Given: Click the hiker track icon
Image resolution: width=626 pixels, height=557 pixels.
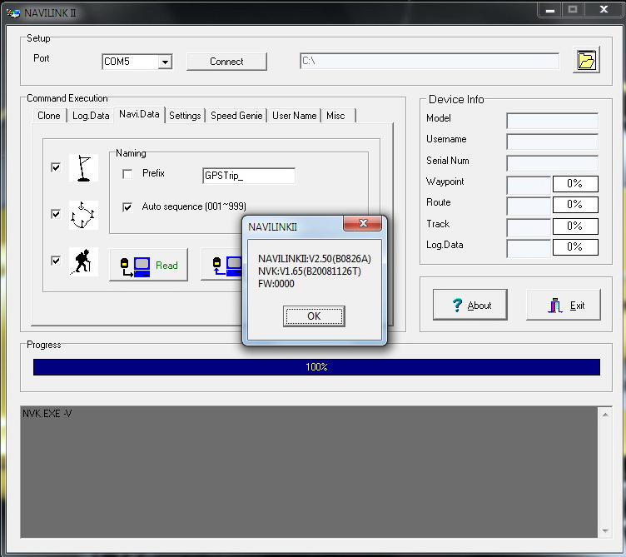Looking at the screenshot, I should (83, 262).
